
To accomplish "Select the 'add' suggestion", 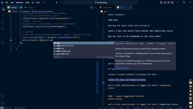I will click(x=84, y=43).
